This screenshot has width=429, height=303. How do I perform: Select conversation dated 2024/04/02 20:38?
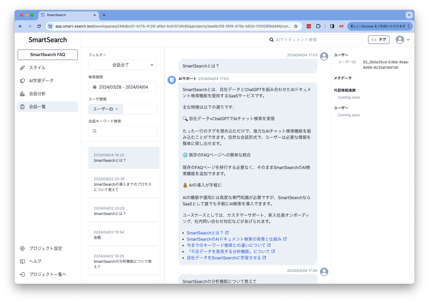(x=124, y=184)
